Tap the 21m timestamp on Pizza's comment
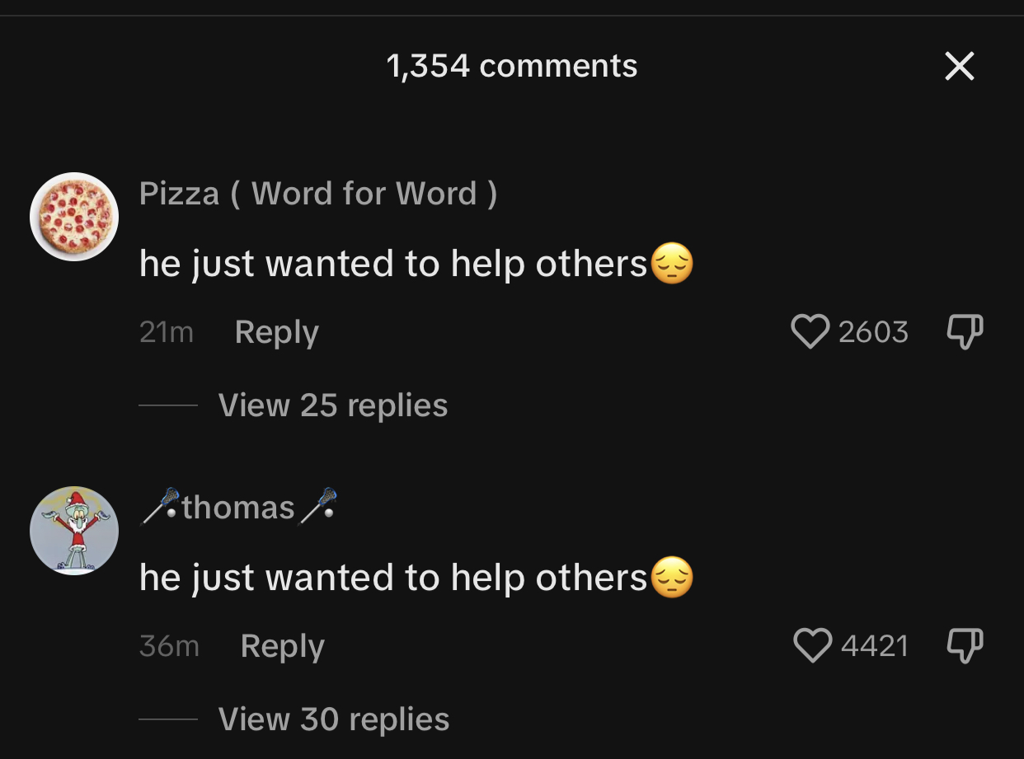Viewport: 1024px width, 759px height. (167, 332)
